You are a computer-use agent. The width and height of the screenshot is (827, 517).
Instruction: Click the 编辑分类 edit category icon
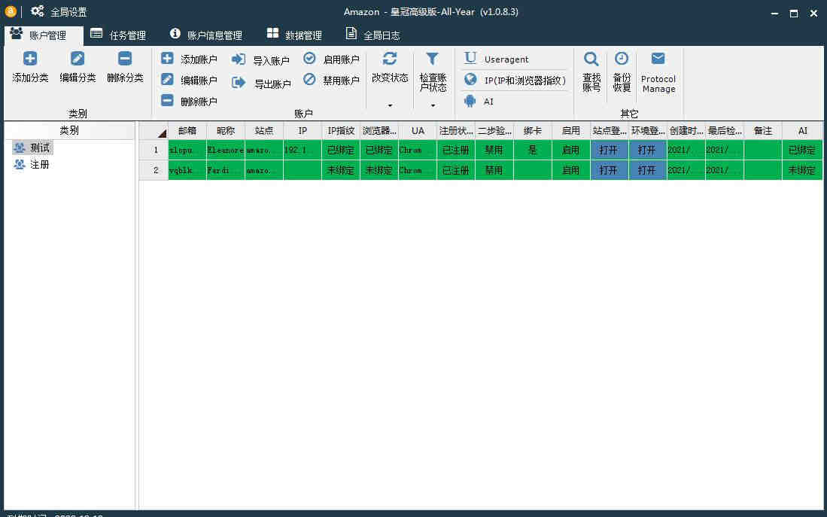pos(78,59)
